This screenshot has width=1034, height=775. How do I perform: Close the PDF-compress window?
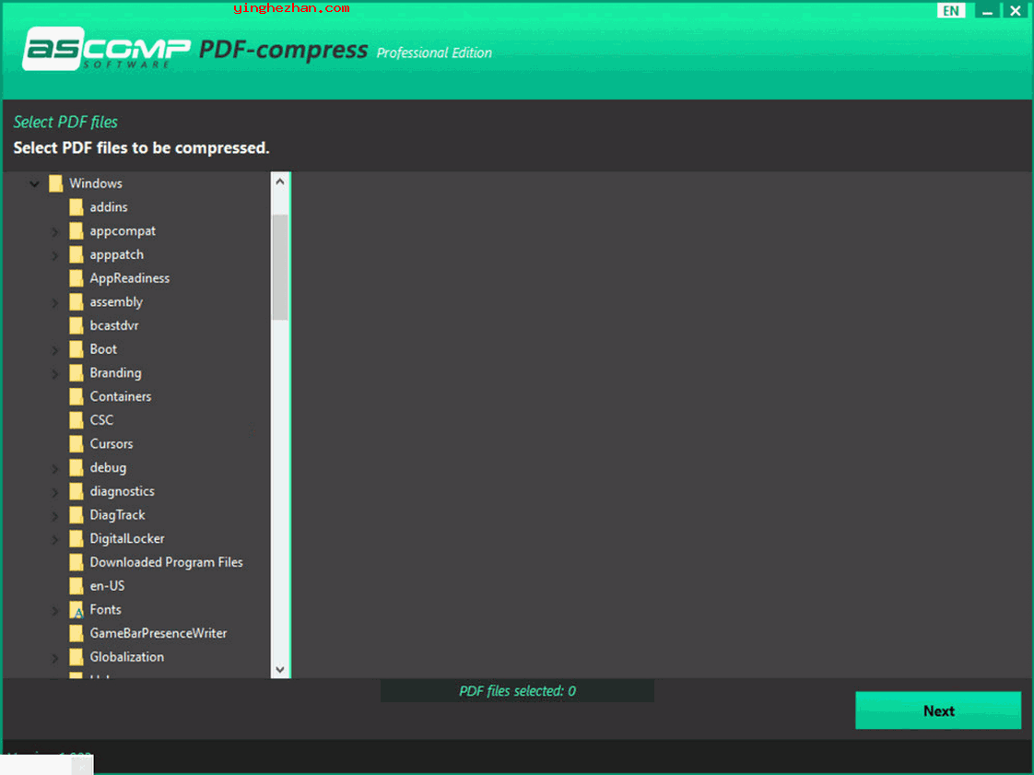[1015, 10]
